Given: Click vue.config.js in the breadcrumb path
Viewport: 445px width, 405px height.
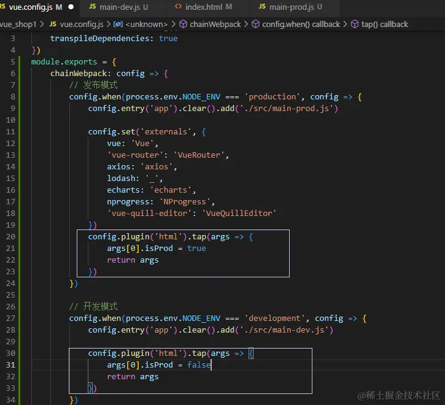Looking at the screenshot, I should pos(82,25).
